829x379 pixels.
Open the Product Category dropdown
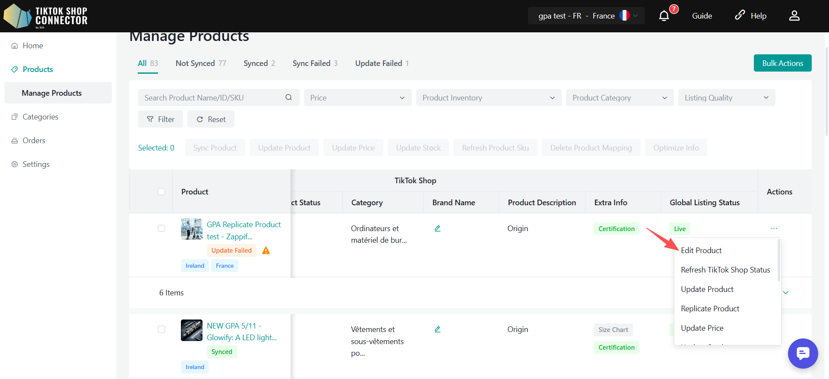pyautogui.click(x=620, y=97)
